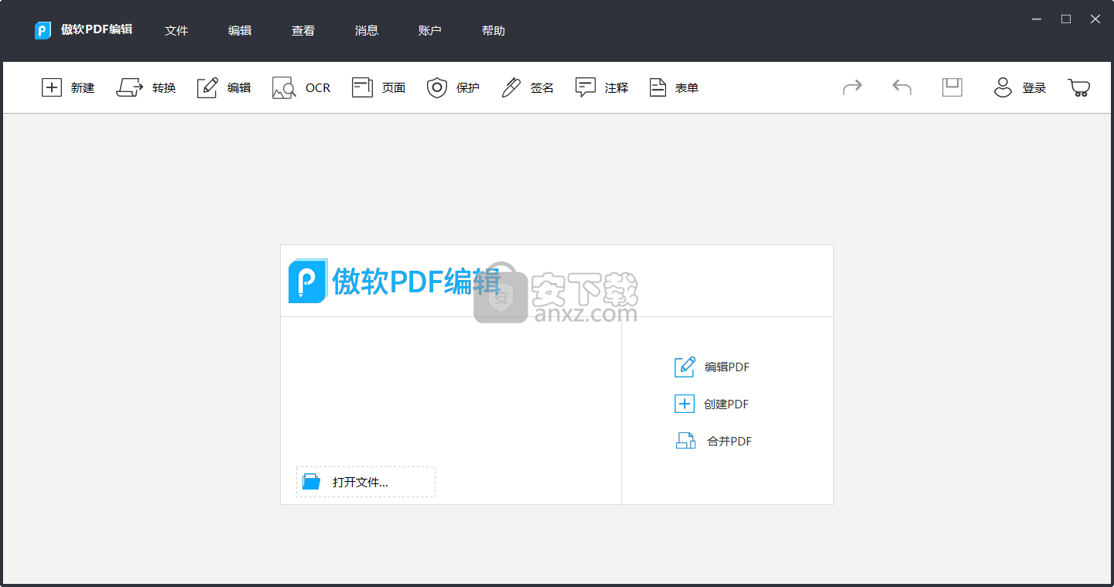Click the 新建 toolbar label
This screenshot has height=587, width=1114.
[x=83, y=88]
